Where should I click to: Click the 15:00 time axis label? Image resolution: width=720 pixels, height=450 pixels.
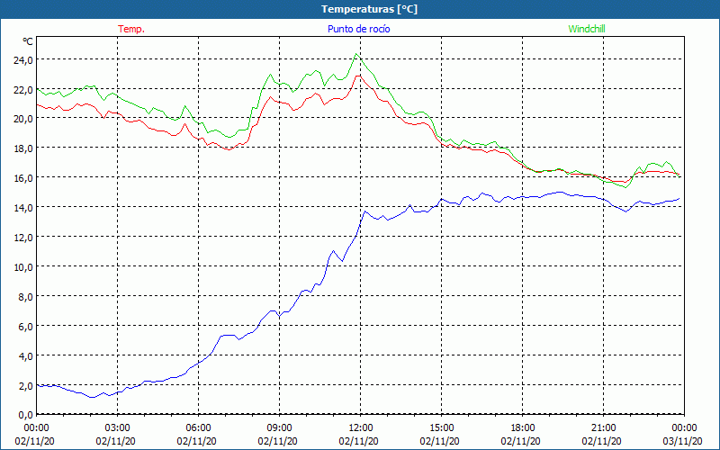[442, 428]
